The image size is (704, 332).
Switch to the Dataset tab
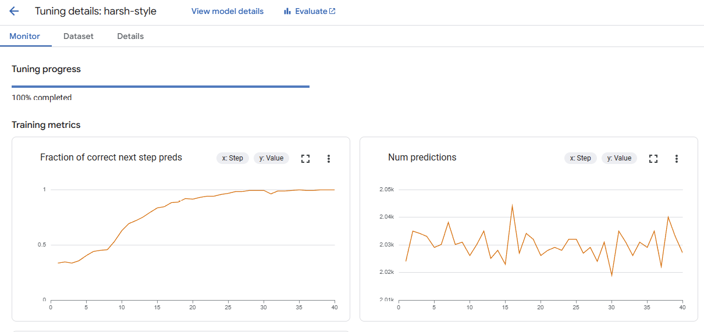pyautogui.click(x=79, y=36)
